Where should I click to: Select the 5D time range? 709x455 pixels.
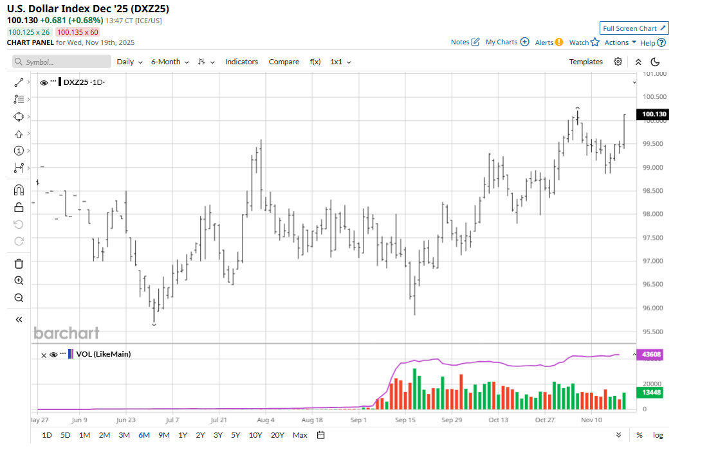[x=66, y=435]
